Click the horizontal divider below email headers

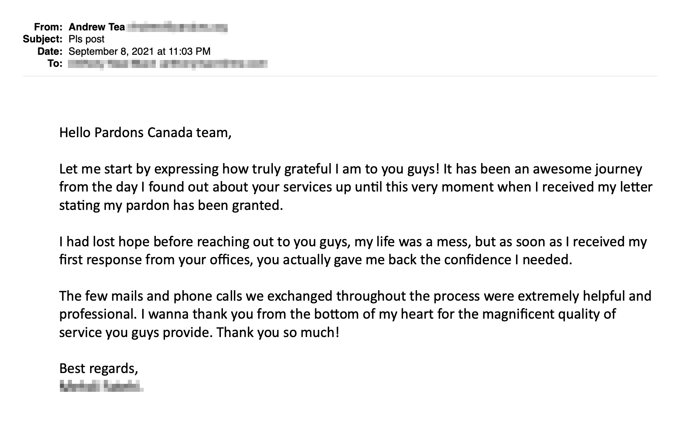340,76
